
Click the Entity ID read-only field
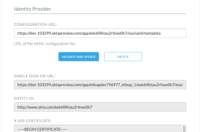(x=100, y=107)
